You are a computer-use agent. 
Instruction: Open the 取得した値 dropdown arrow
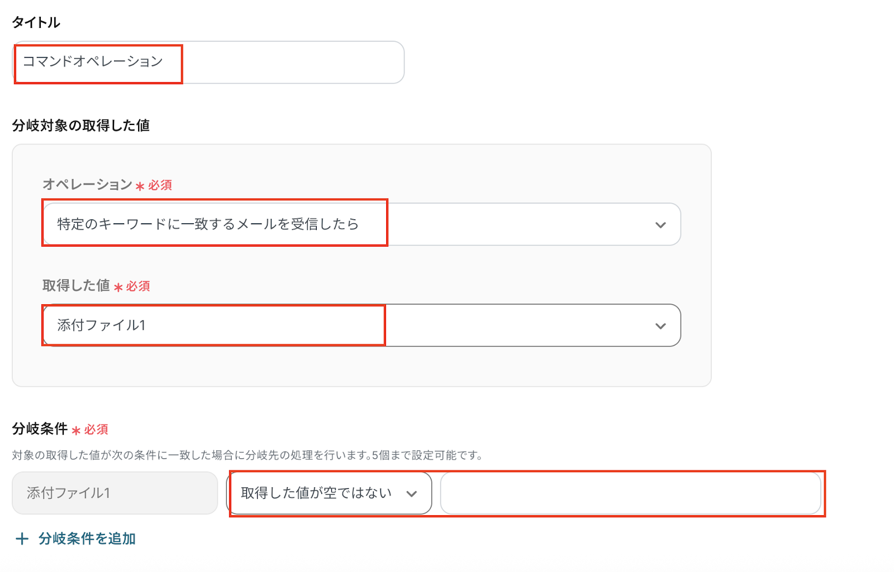coord(660,326)
